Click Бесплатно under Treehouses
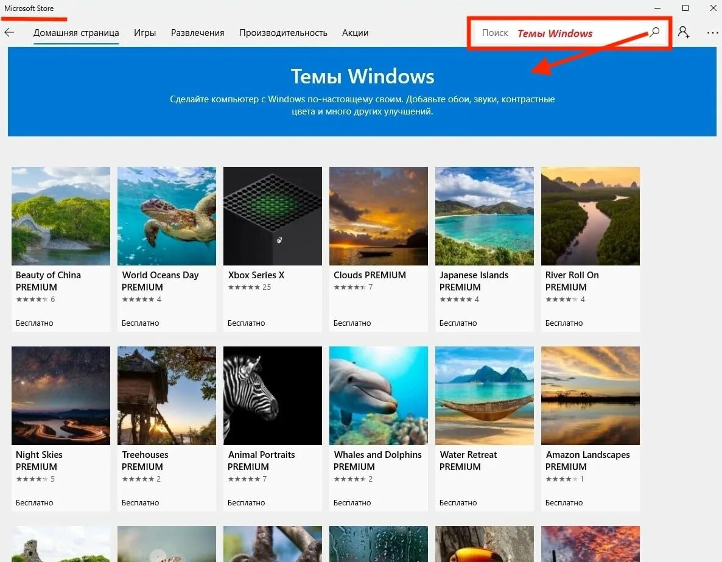722x562 pixels. pyautogui.click(x=141, y=503)
